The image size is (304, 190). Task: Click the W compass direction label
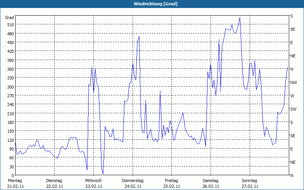292,96
